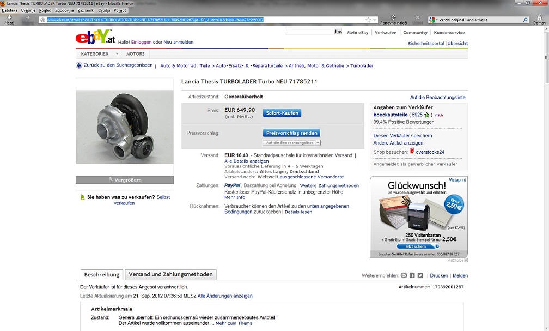Share listing via email icon
Viewport: 549px width, 331px height.
point(404,275)
